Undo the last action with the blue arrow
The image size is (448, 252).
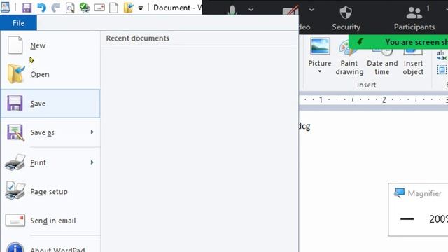click(42, 8)
